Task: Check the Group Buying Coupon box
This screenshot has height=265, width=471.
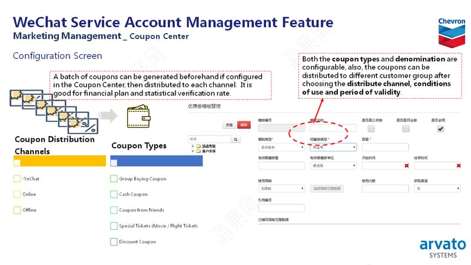Action: point(114,179)
